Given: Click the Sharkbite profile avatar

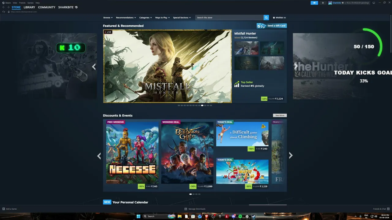Looking at the screenshot, I should coord(330,3).
